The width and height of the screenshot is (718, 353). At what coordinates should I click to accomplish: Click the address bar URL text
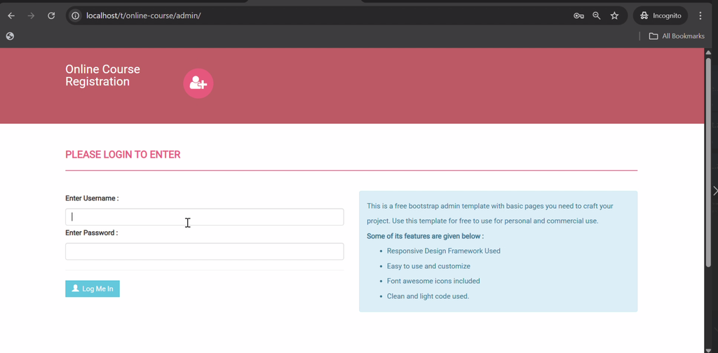click(143, 15)
